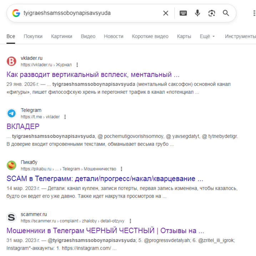Image resolution: width=256 pixels, height=256 pixels.
Task: Switch to the Картинки tab
Action: [61, 36]
